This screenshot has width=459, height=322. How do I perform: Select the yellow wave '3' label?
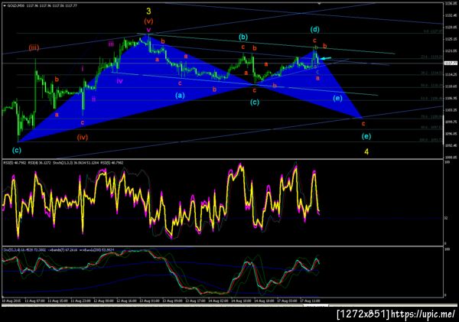click(x=148, y=11)
